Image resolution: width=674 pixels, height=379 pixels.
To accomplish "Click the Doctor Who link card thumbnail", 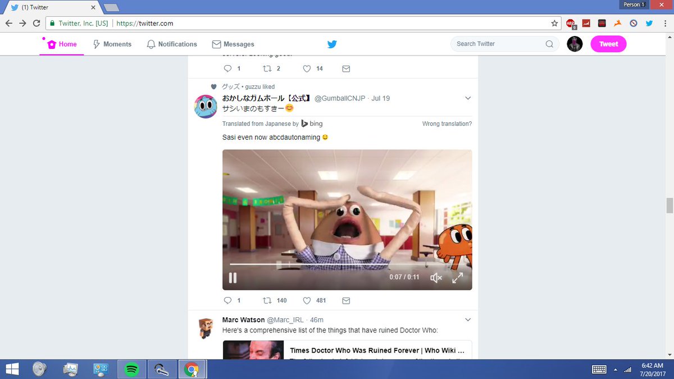I will click(253, 350).
